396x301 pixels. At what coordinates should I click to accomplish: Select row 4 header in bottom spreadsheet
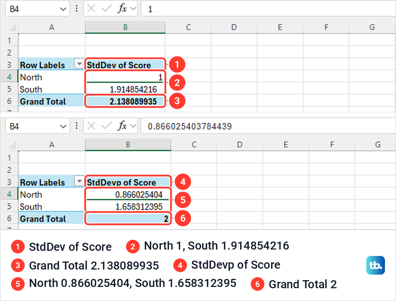pos(9,194)
